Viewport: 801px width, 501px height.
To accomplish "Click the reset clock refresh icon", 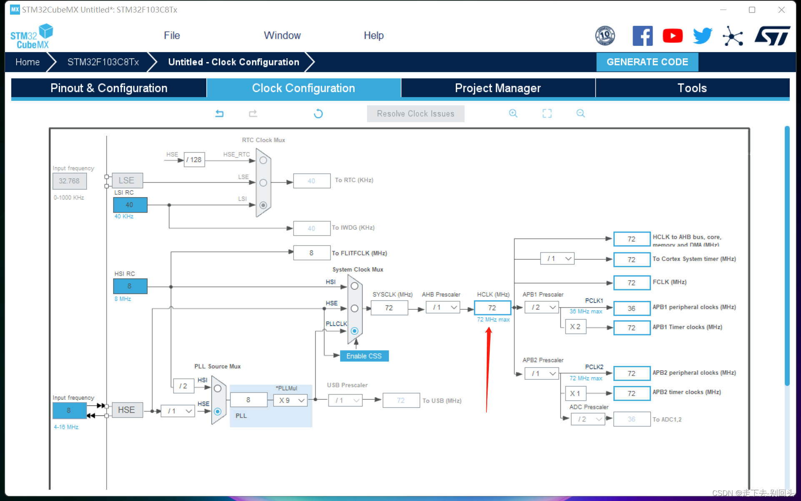I will tap(318, 113).
